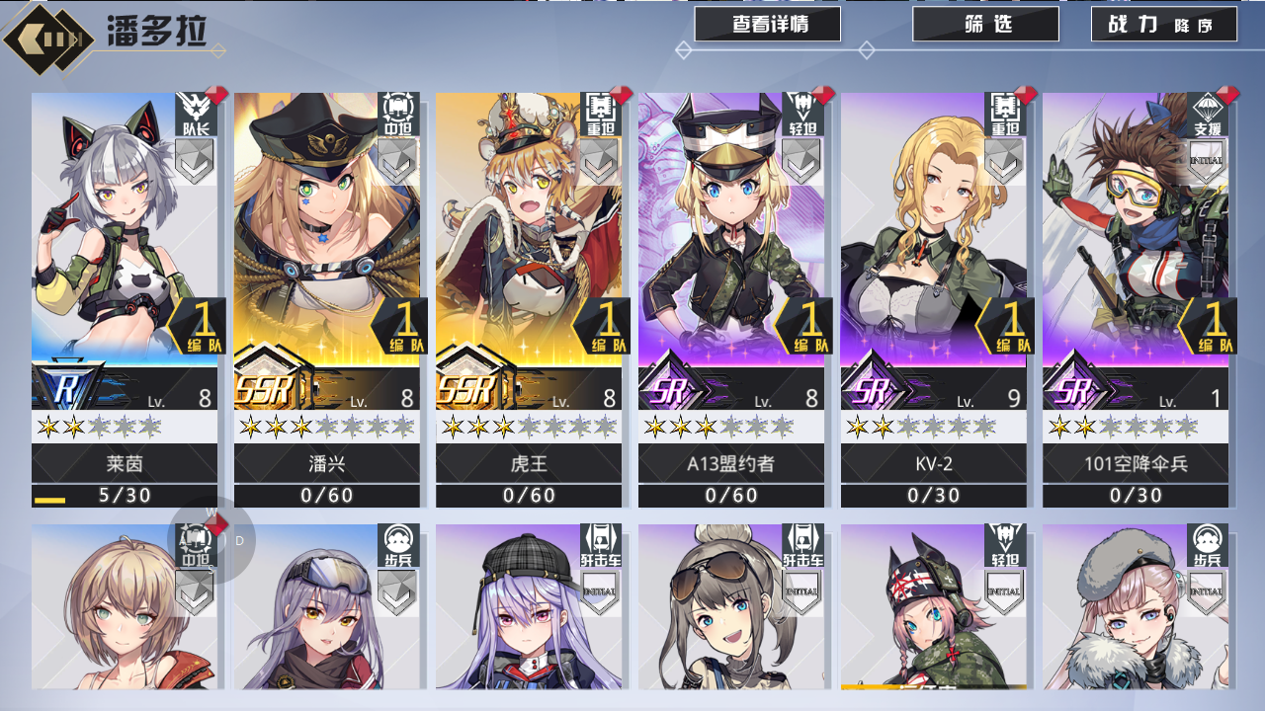Click the 队长 badge icon on 莱茵's card
1265x711 pixels.
(195, 114)
